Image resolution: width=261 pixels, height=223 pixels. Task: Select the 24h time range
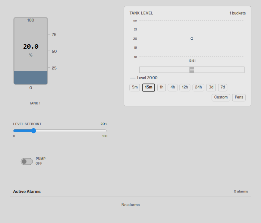198,87
